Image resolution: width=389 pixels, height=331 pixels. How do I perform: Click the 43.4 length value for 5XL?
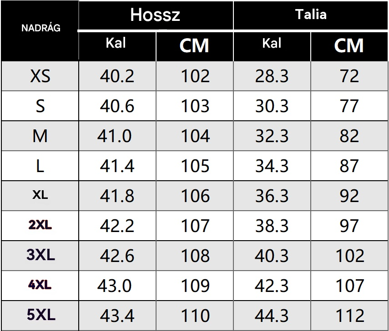pyautogui.click(x=117, y=316)
